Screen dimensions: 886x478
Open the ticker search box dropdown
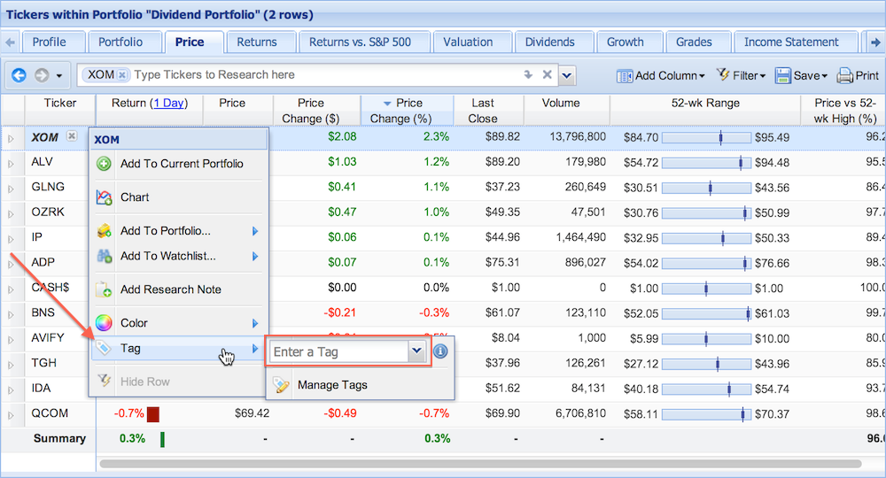(567, 75)
